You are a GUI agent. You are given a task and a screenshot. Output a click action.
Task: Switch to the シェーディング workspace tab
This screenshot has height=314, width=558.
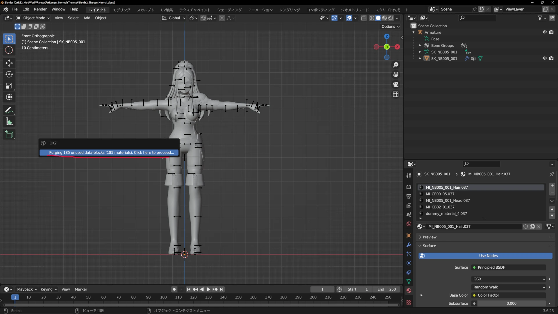(229, 10)
